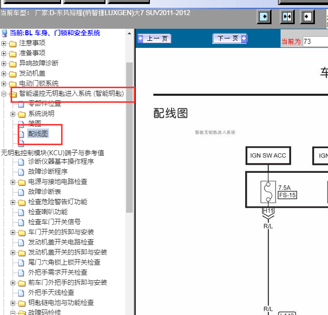Viewport: 328px width, 315px height.
Task: Click the 检查车门开关信号 document icon
Action: (x=21, y=222)
